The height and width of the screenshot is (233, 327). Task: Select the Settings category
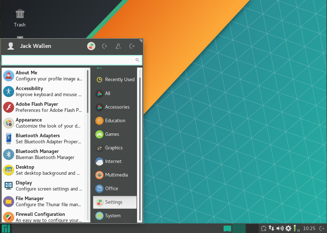coord(114,202)
